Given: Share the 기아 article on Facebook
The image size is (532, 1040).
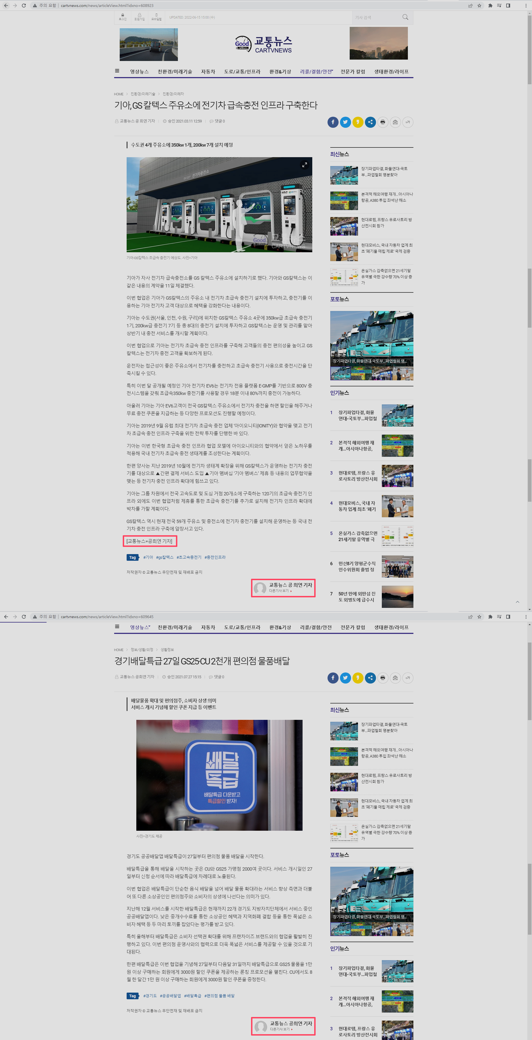Looking at the screenshot, I should click(x=333, y=122).
